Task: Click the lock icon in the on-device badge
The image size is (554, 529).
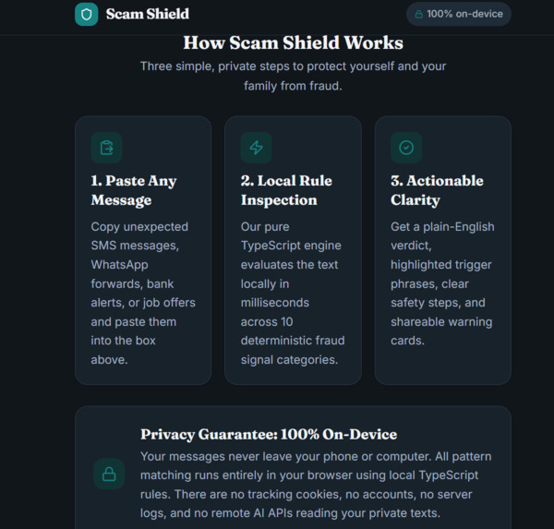Action: [418, 15]
